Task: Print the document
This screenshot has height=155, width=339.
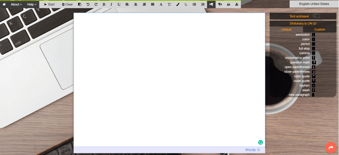Action: click(228, 4)
